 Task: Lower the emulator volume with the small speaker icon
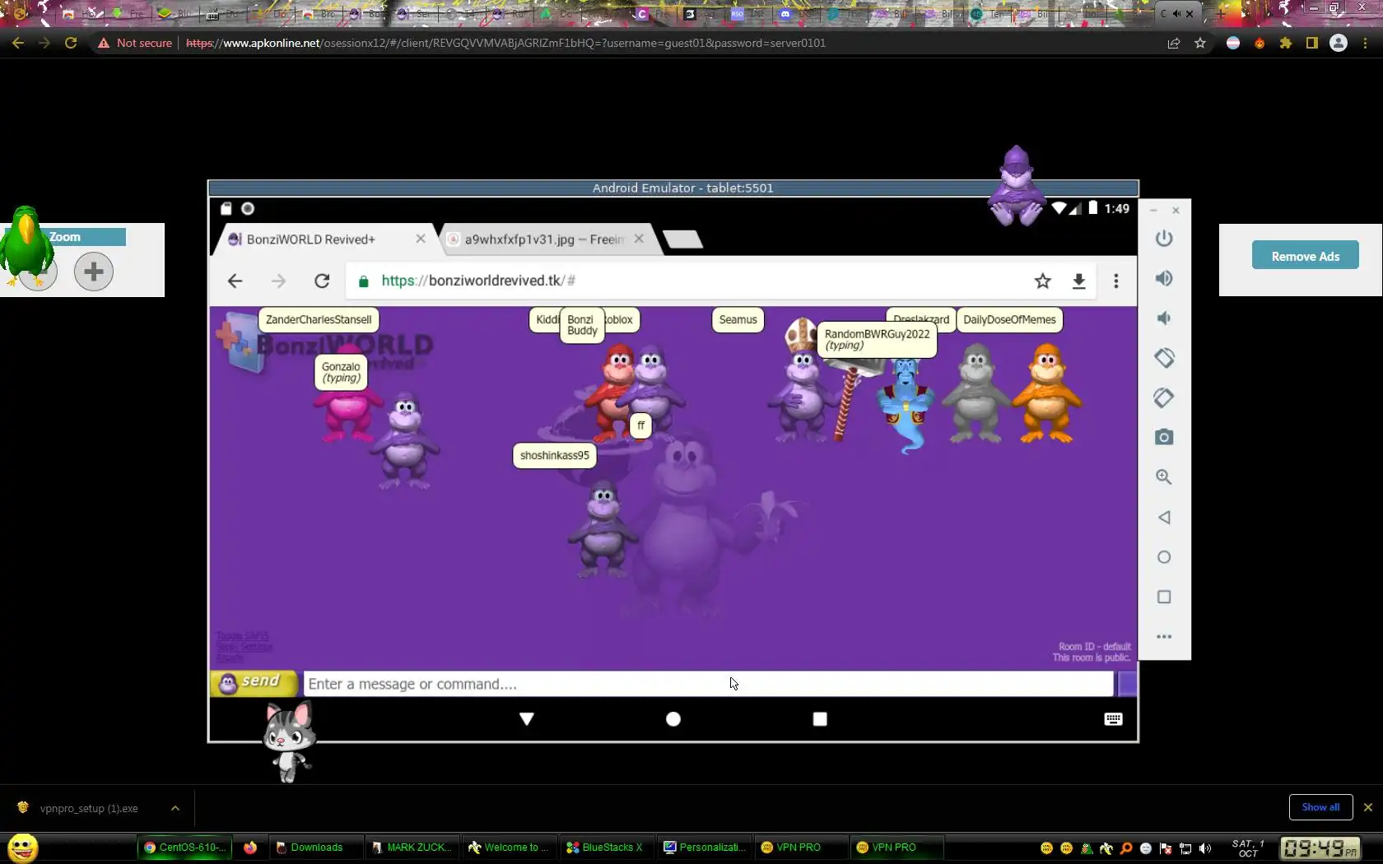1163,318
